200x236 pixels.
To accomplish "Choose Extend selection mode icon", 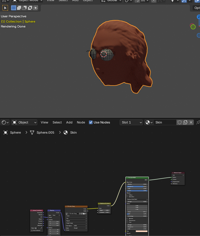I will (x=19, y=8).
